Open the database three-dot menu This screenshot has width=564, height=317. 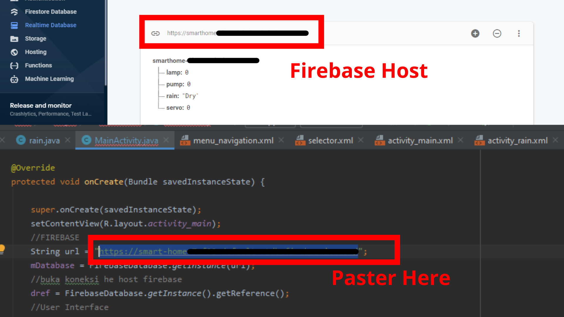click(519, 33)
